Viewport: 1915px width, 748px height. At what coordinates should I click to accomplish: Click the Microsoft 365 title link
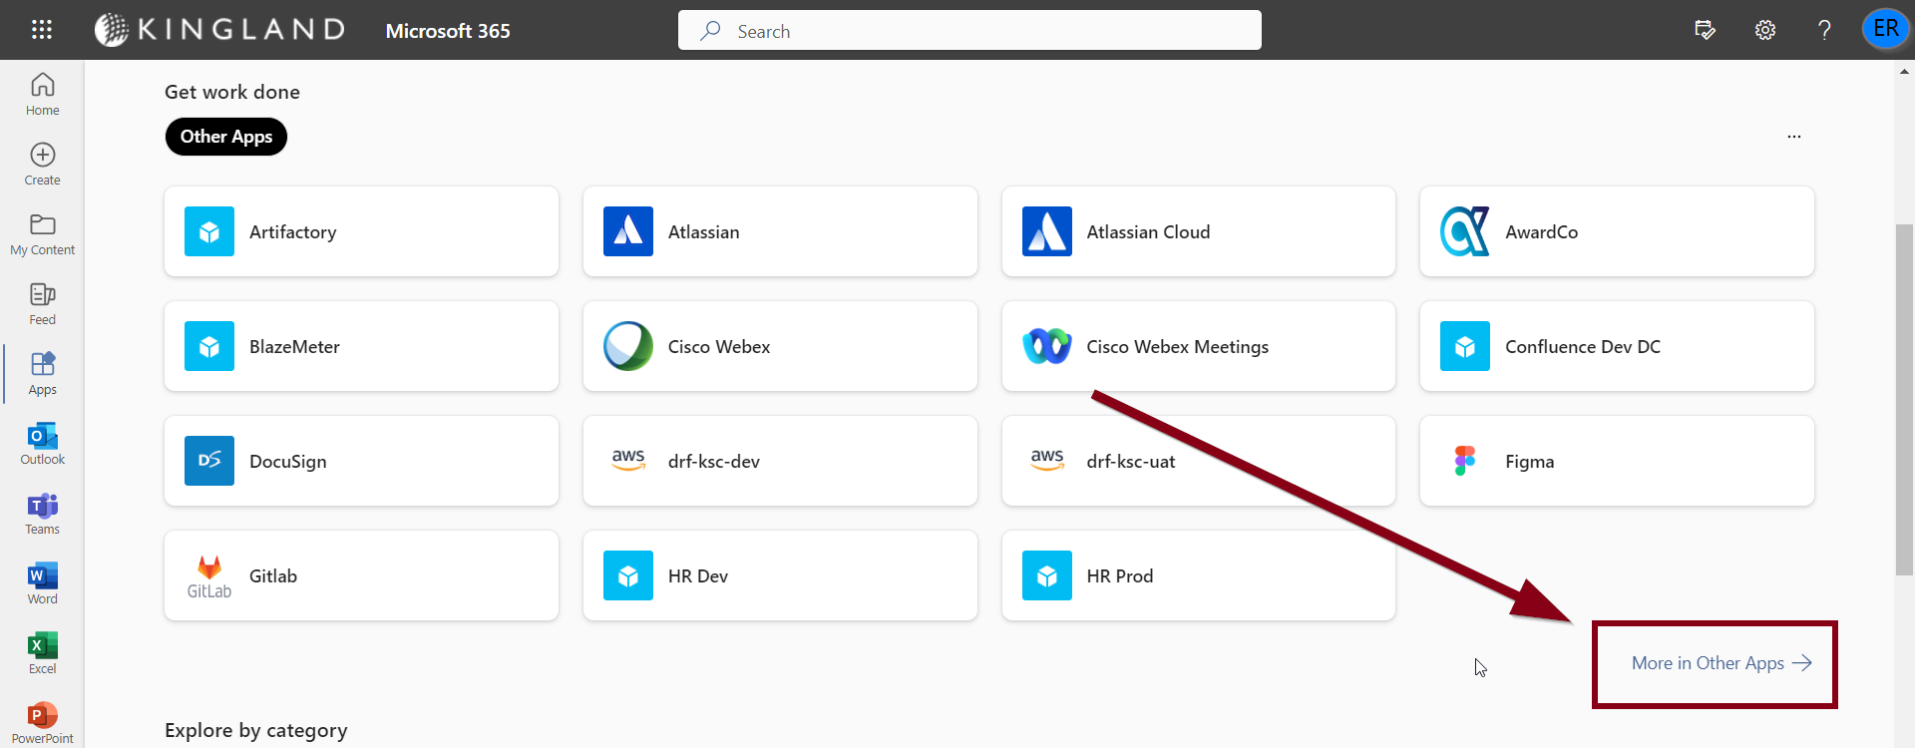point(448,31)
